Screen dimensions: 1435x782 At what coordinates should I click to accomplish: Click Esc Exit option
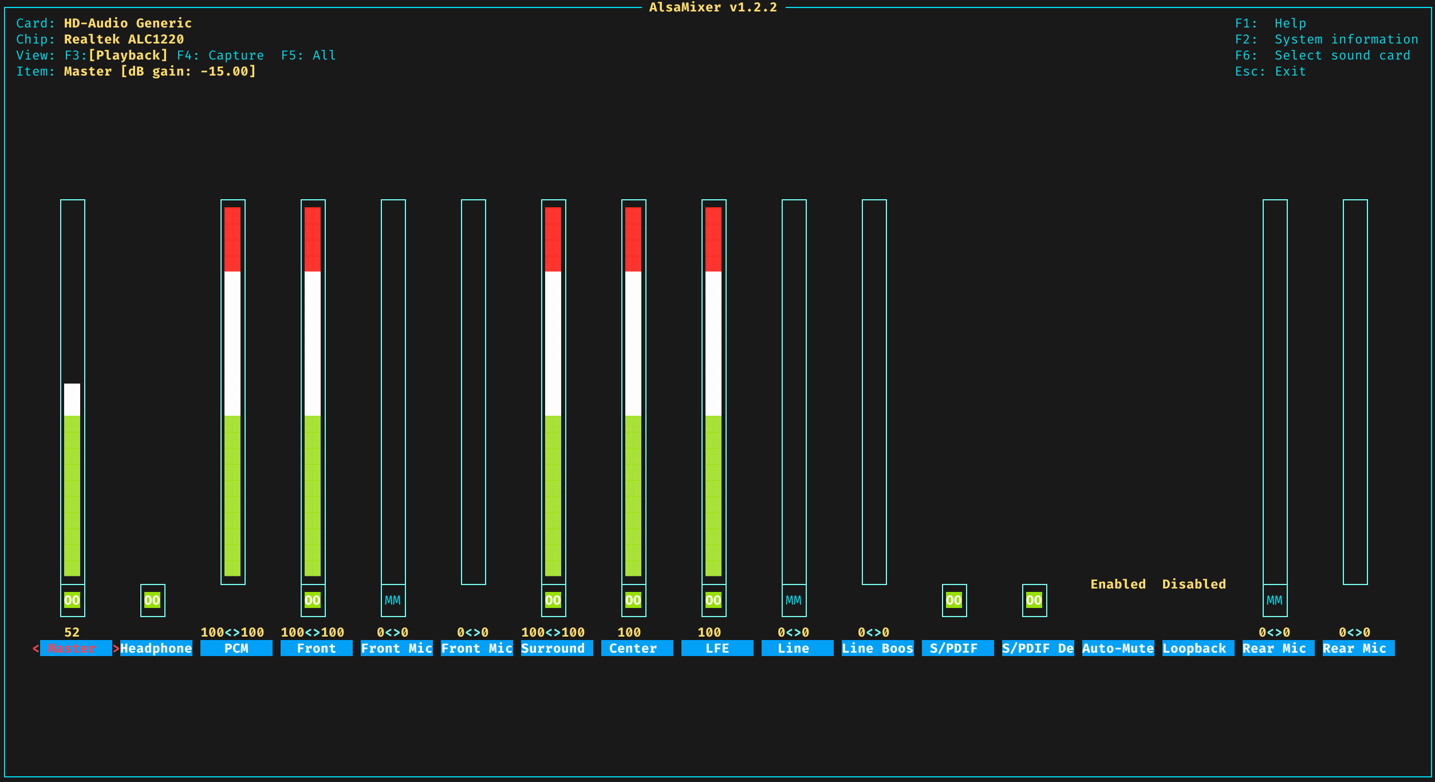(x=1270, y=72)
